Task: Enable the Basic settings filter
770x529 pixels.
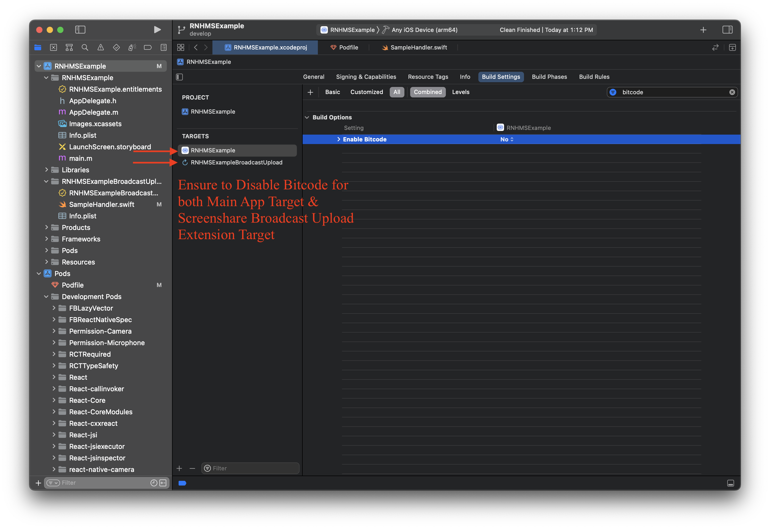Action: click(332, 92)
